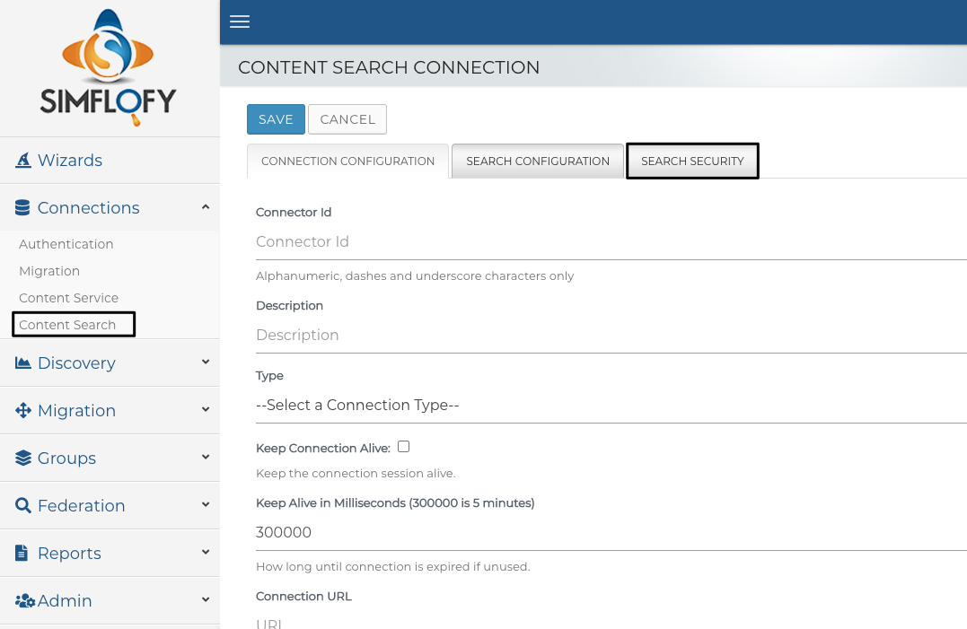Viewport: 967px width, 629px height.
Task: Click the Simflofy logo
Action: (x=109, y=67)
